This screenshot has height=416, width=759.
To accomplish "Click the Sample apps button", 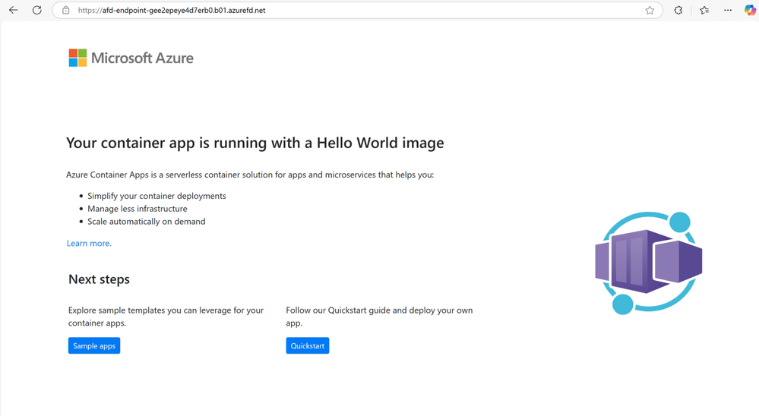I will pos(94,346).
